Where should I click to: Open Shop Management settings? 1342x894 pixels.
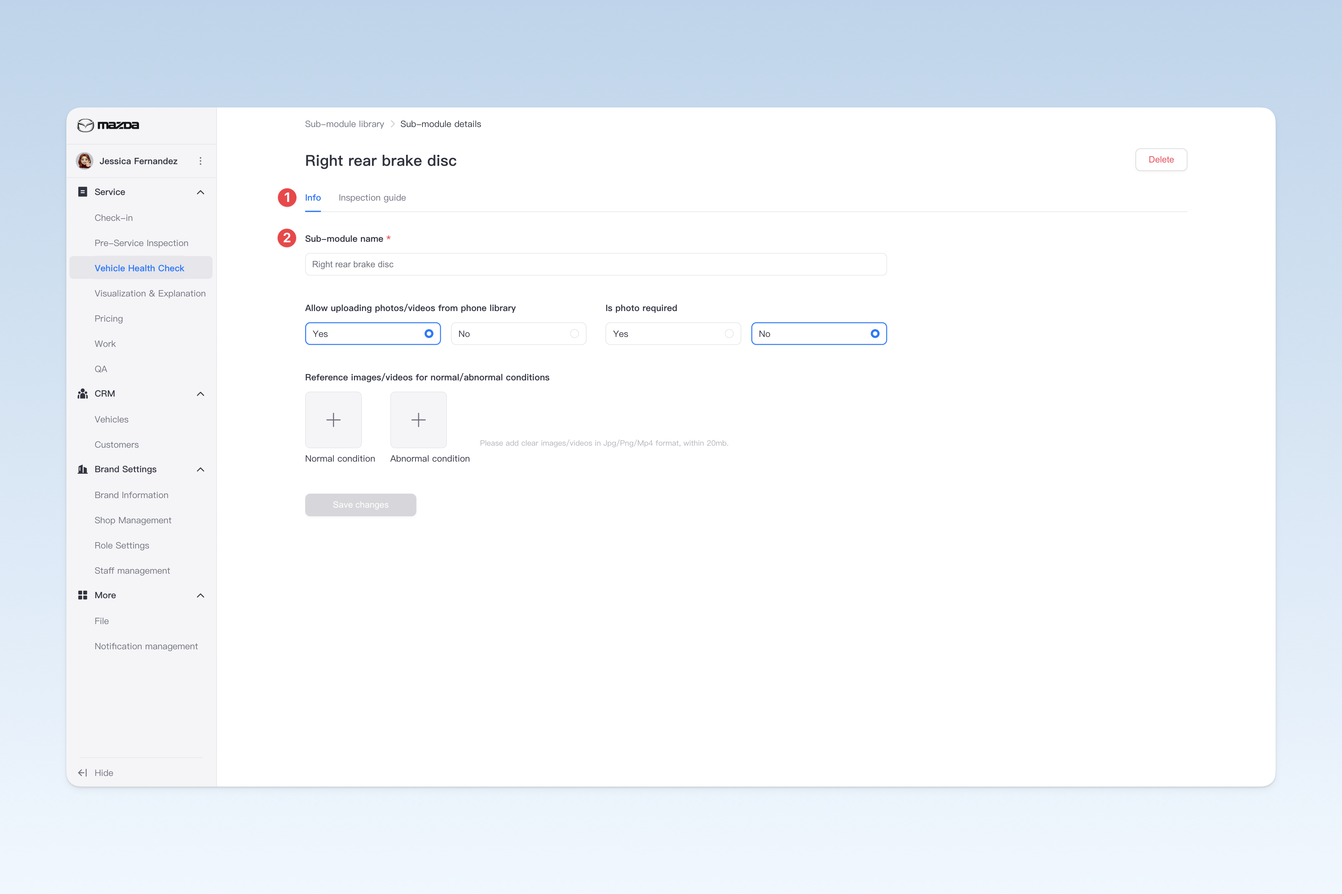133,520
